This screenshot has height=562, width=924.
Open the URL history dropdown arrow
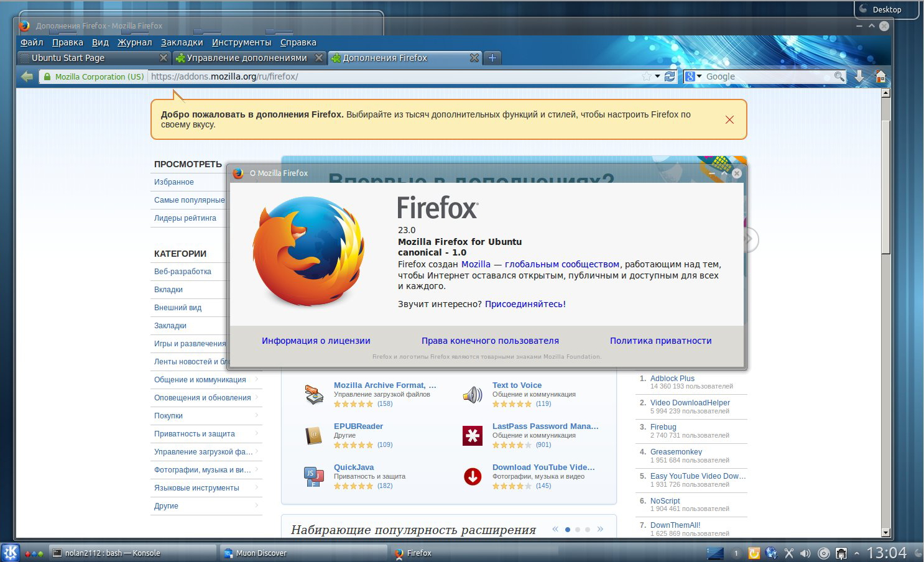658,76
